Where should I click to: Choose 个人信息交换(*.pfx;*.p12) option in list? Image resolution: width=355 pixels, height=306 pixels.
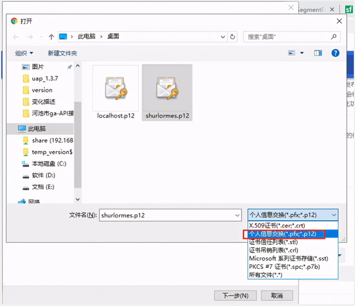tap(293, 234)
